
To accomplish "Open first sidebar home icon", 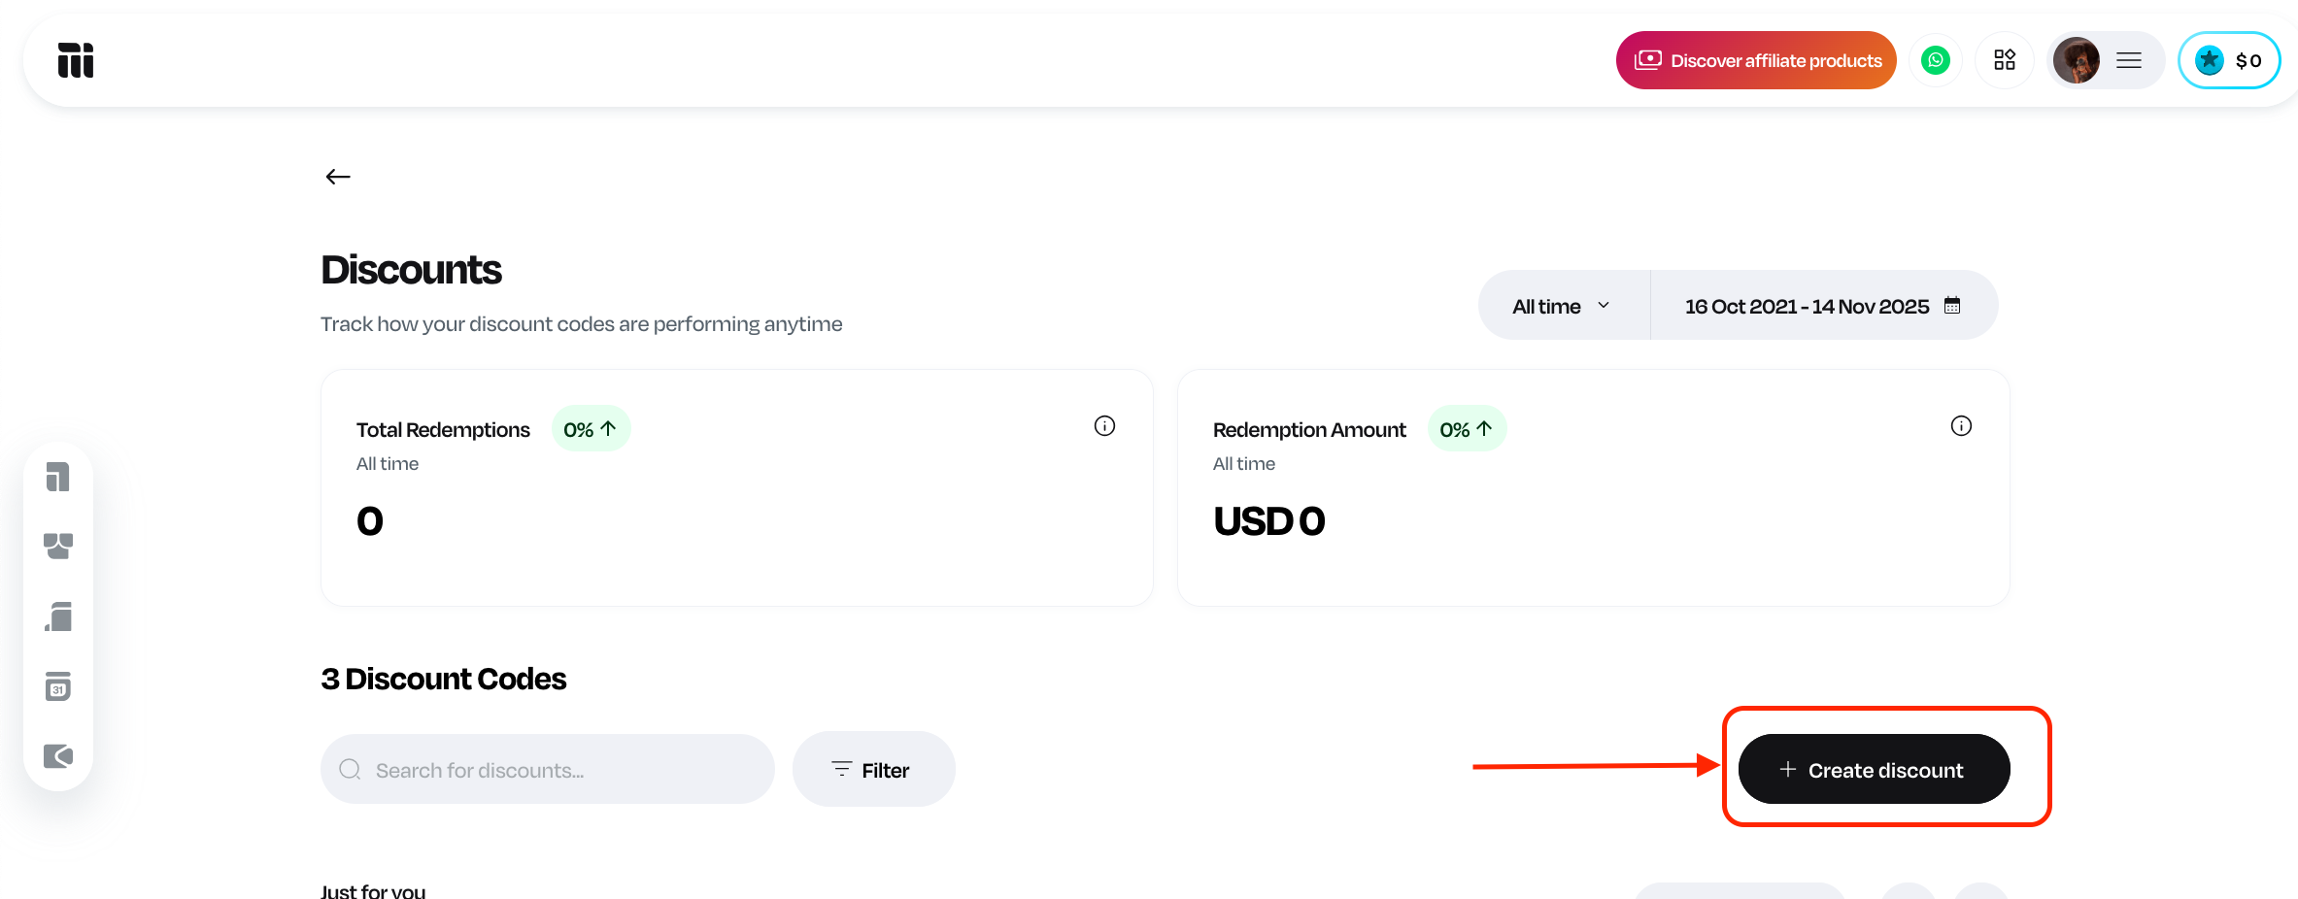I will click(58, 477).
